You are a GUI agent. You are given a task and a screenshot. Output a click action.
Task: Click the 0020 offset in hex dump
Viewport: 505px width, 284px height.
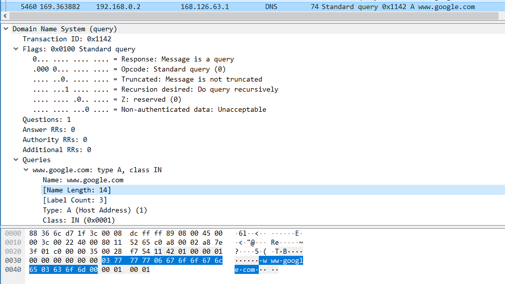coord(13,251)
